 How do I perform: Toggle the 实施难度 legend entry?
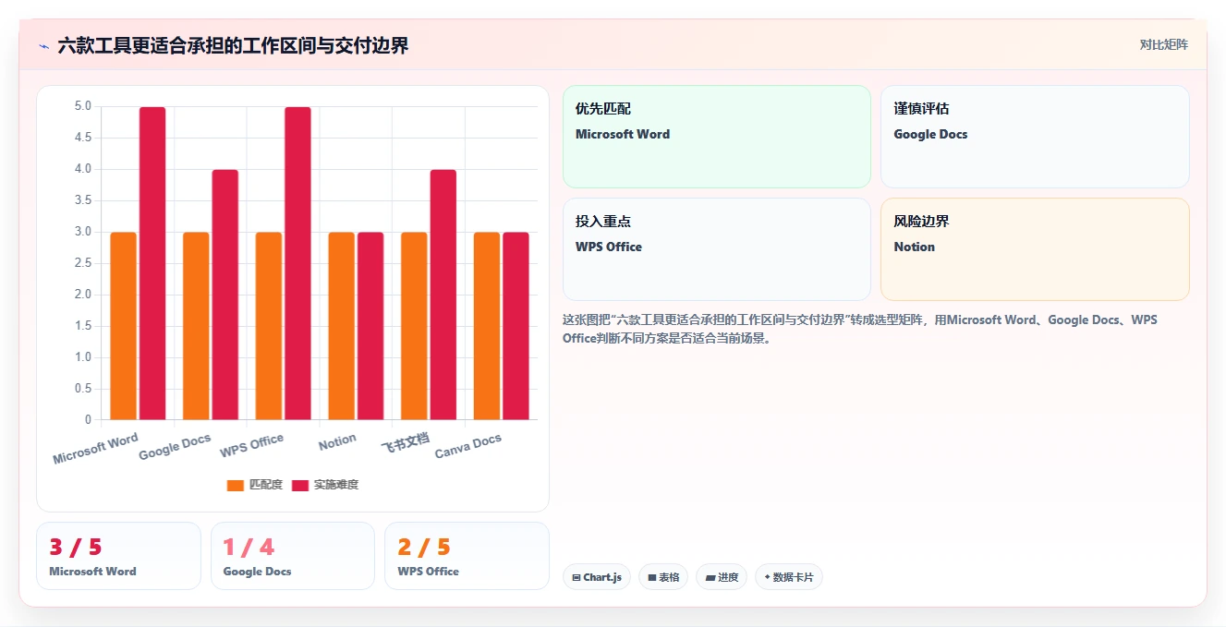[x=324, y=485]
